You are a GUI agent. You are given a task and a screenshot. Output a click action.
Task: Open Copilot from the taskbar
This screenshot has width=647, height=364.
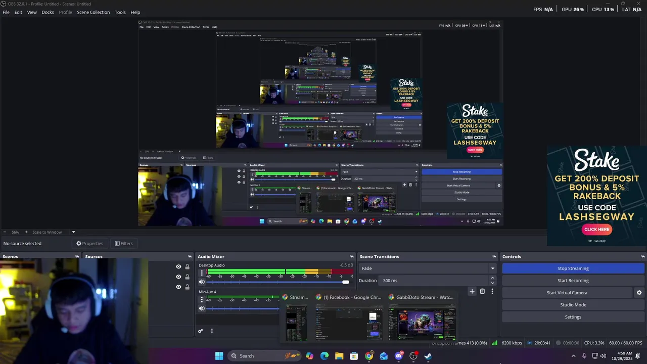[x=309, y=356]
